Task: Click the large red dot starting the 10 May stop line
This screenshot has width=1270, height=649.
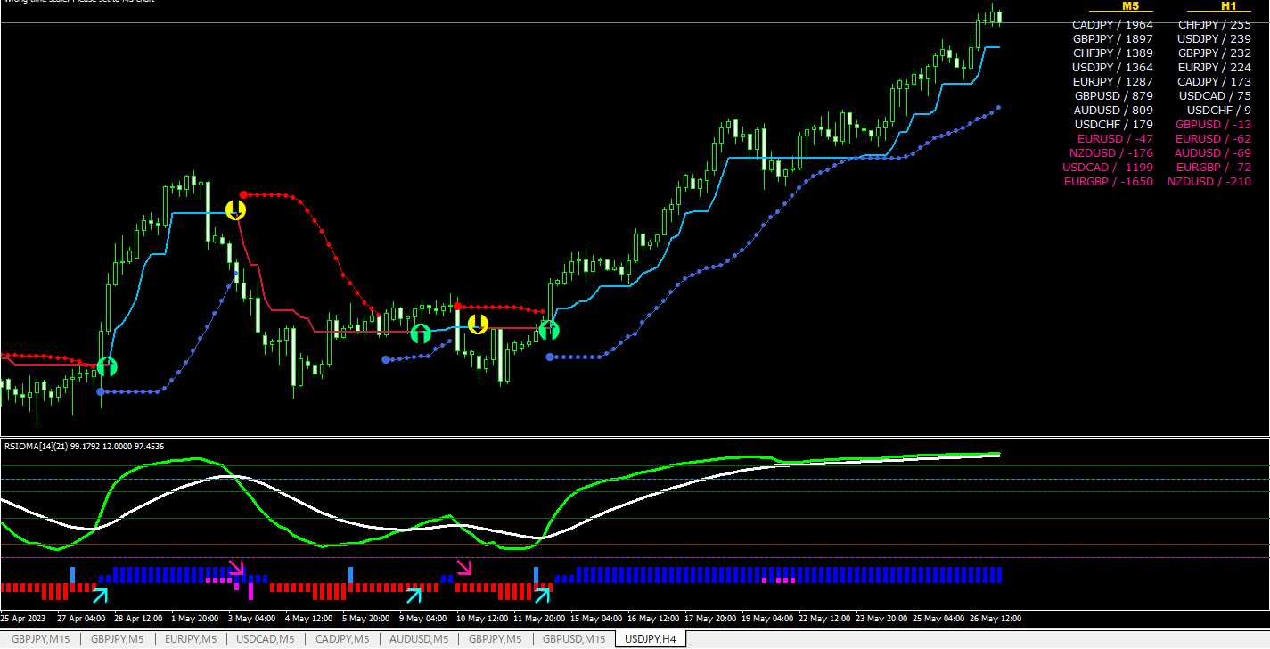Action: [x=458, y=306]
